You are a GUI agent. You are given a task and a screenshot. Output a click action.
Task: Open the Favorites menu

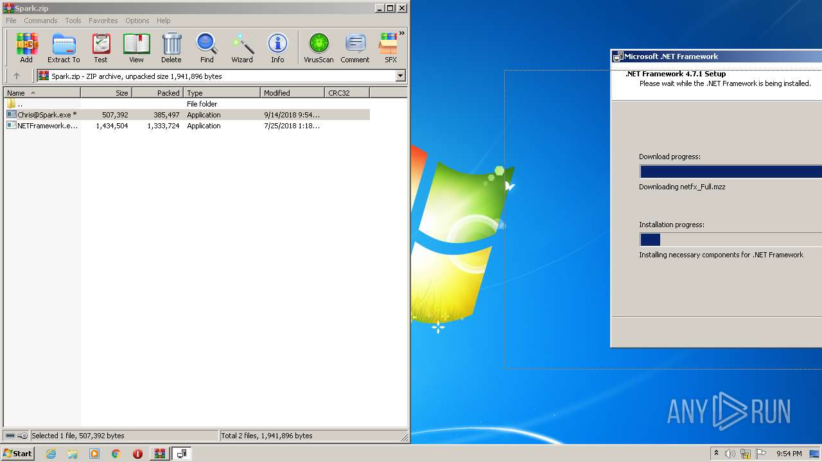coord(103,21)
